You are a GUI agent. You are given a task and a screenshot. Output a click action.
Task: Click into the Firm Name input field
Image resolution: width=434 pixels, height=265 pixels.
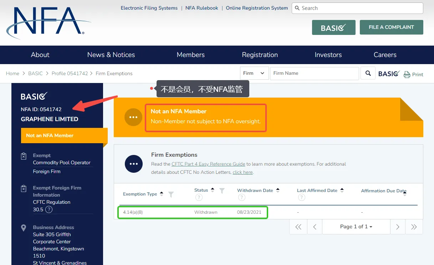(x=314, y=73)
